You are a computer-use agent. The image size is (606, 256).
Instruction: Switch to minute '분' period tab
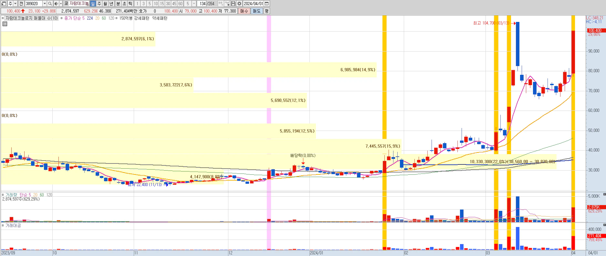[118, 4]
